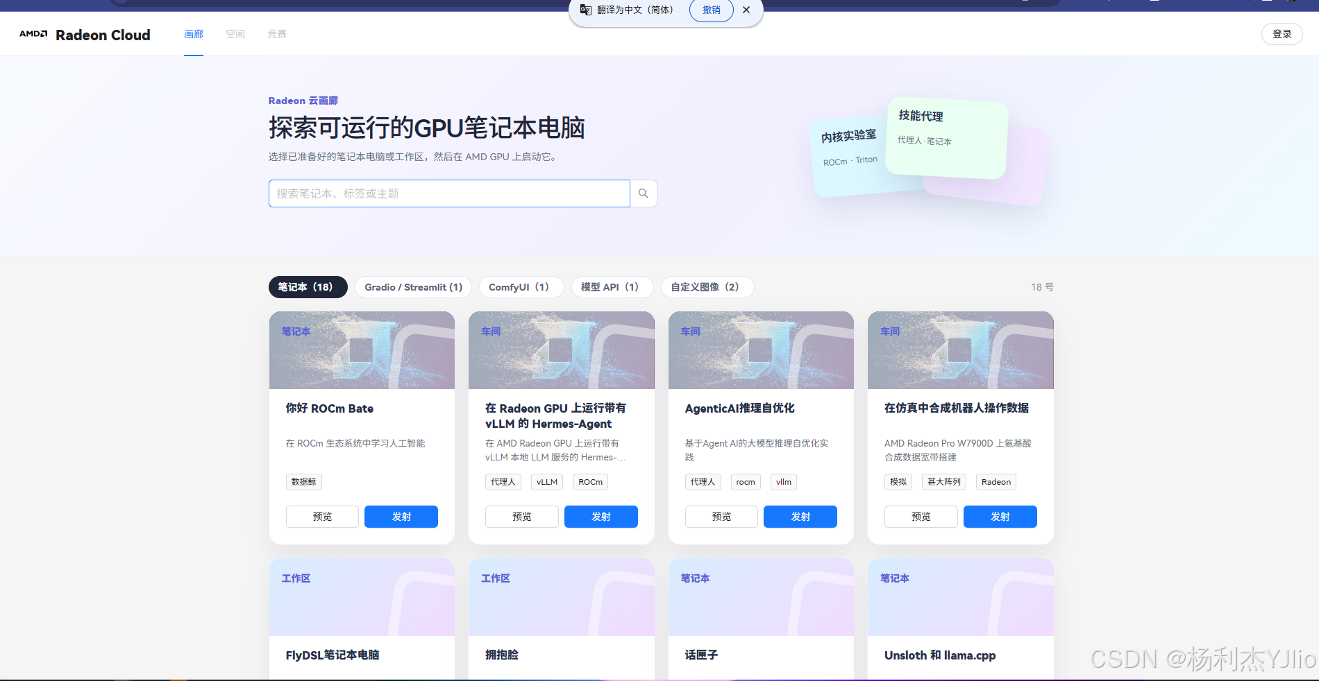The width and height of the screenshot is (1319, 681).
Task: Click the 代理人 tag on Hermes-Agent card
Action: pos(503,482)
